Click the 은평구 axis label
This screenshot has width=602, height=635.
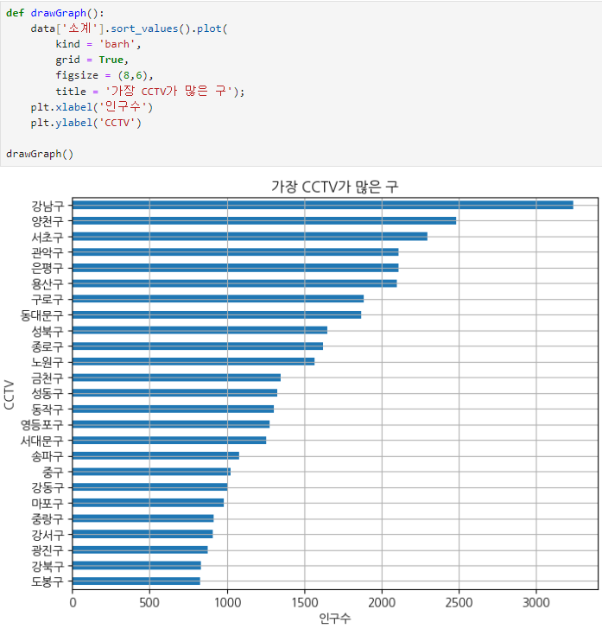click(x=48, y=268)
